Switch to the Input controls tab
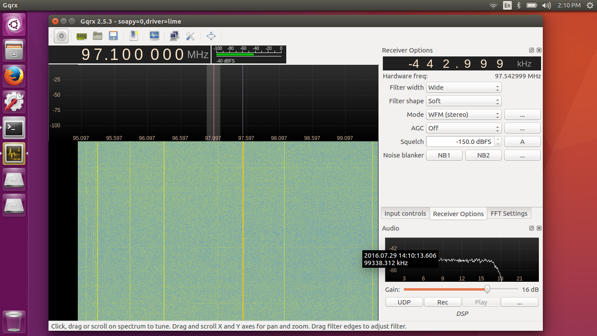This screenshot has height=336, width=597. 405,213
